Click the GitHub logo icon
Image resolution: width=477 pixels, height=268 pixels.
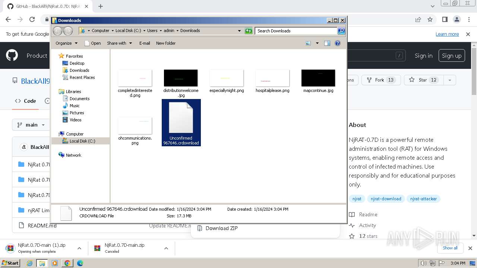coord(12,55)
